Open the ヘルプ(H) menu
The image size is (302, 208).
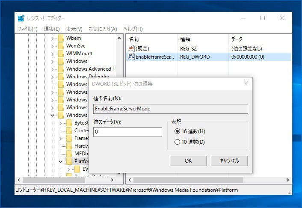click(x=133, y=29)
